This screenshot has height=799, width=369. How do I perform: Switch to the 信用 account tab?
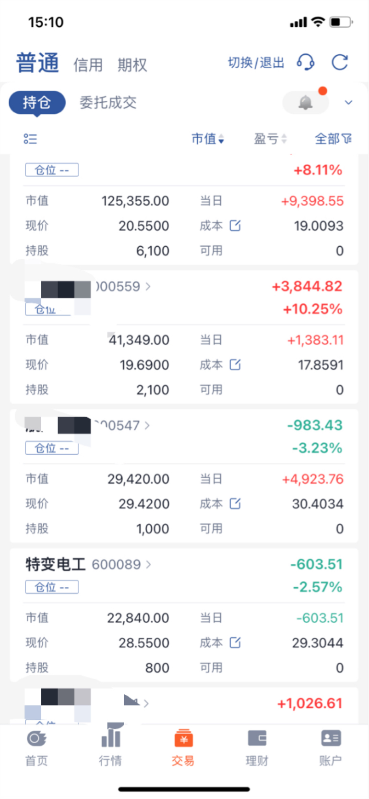(x=88, y=65)
